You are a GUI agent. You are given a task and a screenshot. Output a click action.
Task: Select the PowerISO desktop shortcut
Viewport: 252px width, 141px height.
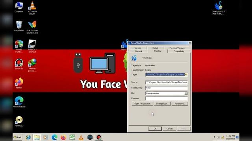[19, 121]
